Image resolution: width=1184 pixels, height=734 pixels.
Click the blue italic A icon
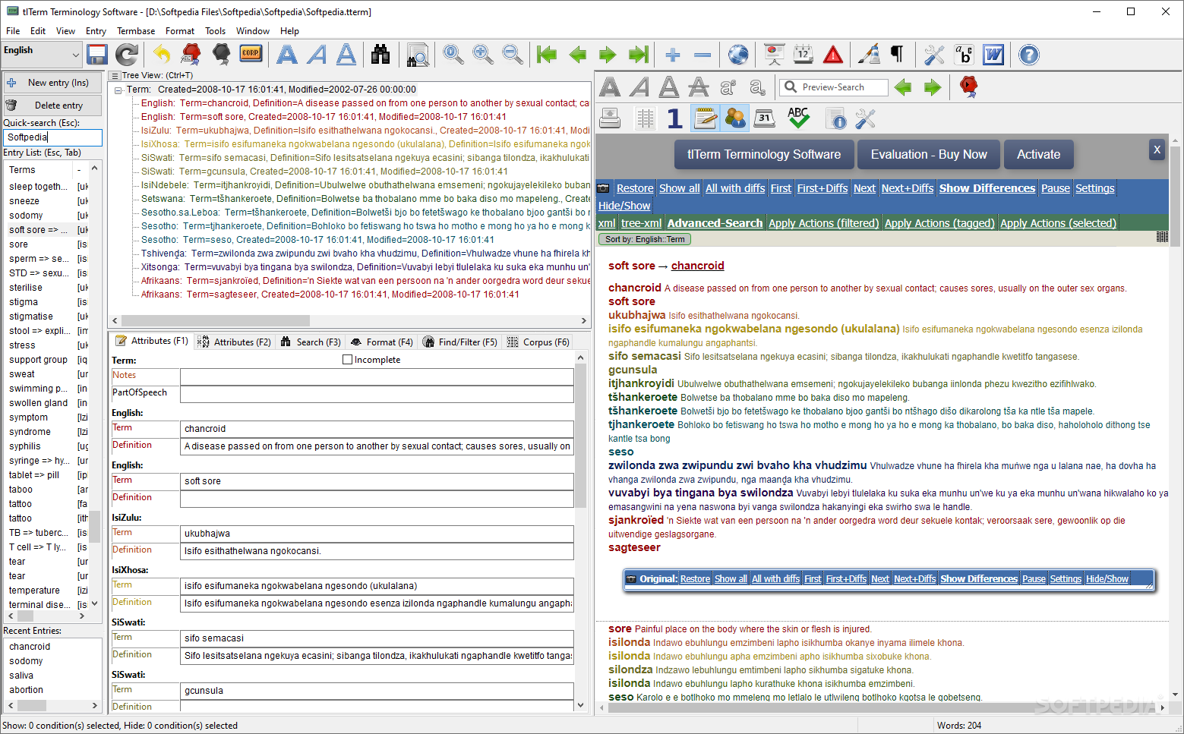pyautogui.click(x=317, y=55)
